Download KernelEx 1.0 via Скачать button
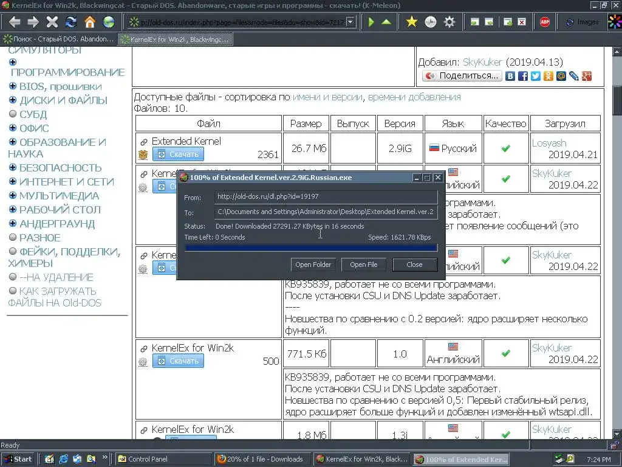The image size is (622, 467). [x=178, y=361]
